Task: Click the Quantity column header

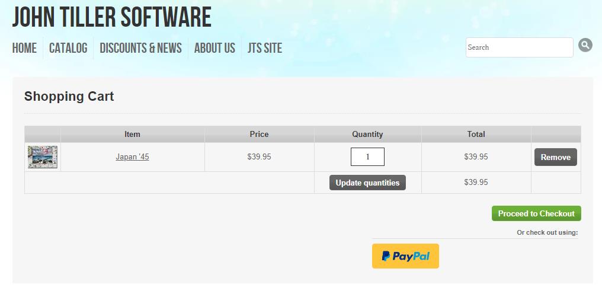Action: [367, 134]
